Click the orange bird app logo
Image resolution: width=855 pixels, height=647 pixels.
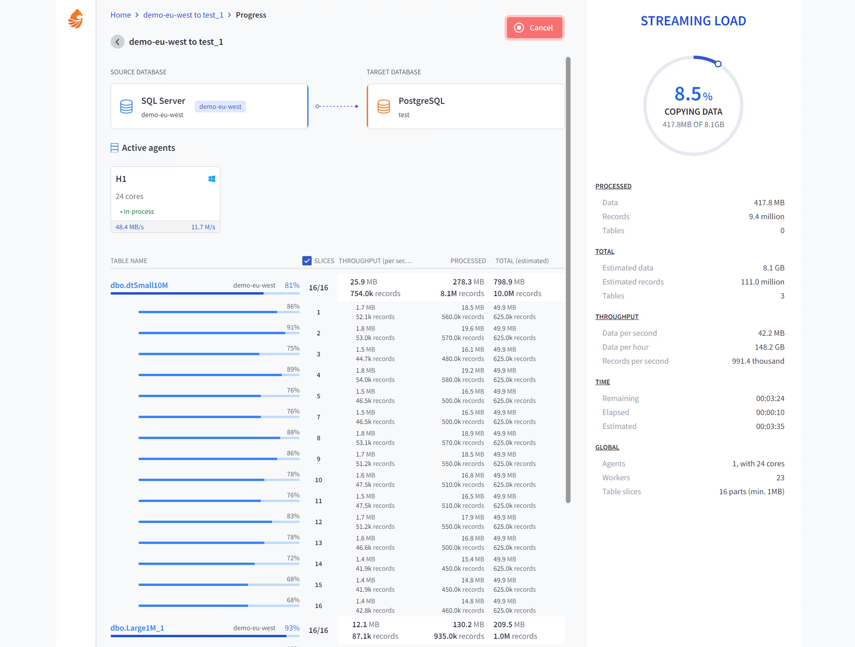point(76,19)
